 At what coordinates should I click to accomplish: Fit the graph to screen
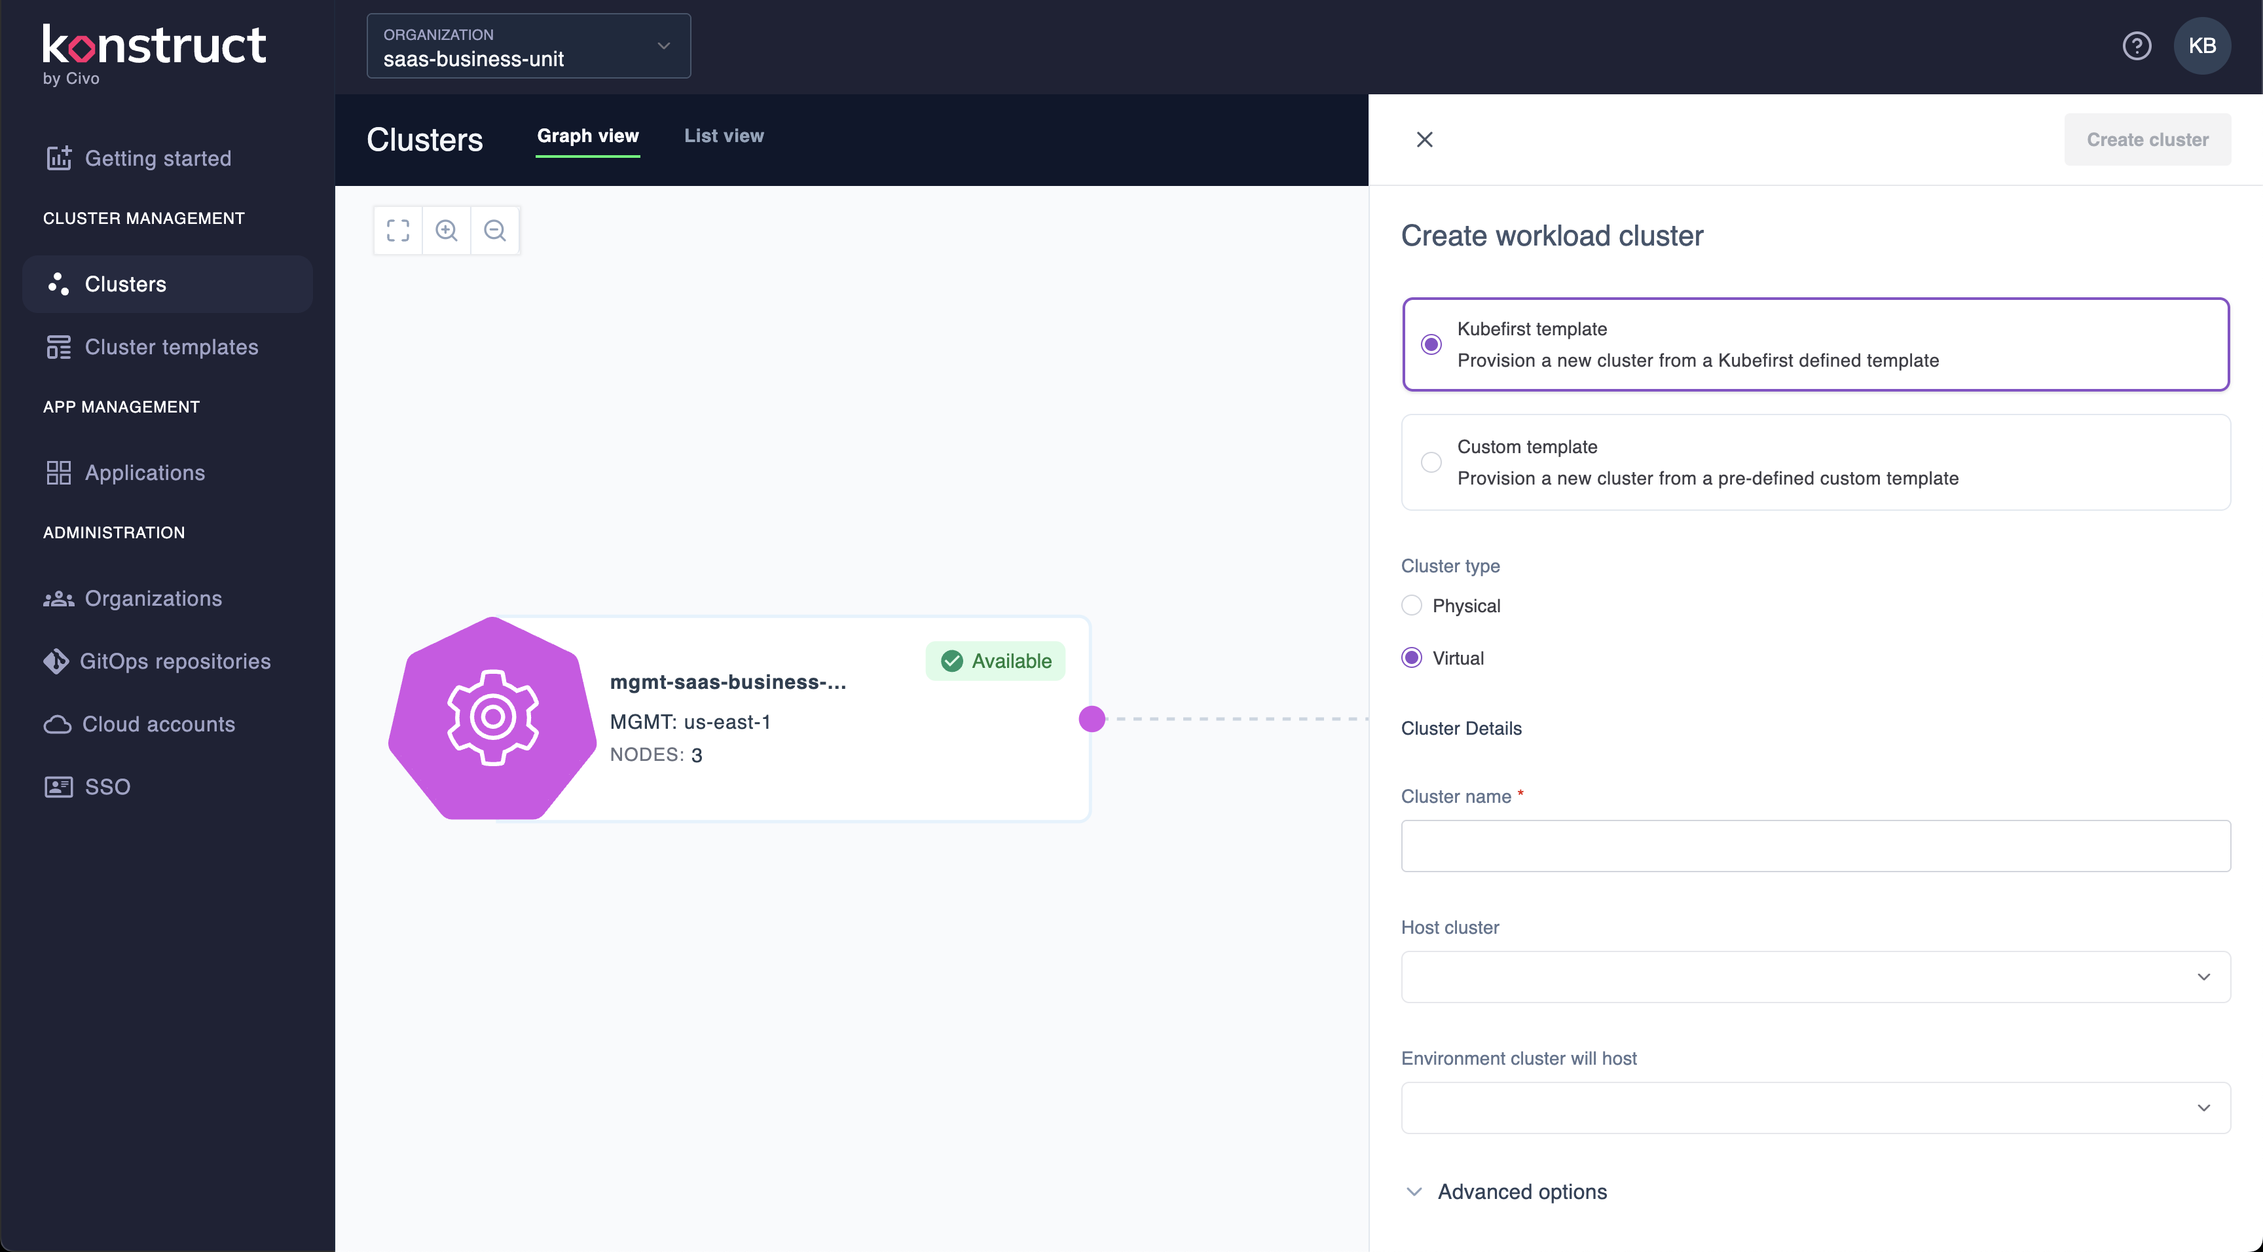397,229
